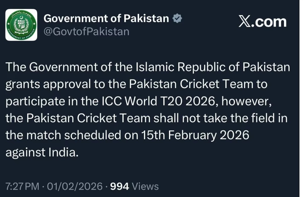Click the verified badge beside the account name
303x197 pixels.
click(x=177, y=18)
